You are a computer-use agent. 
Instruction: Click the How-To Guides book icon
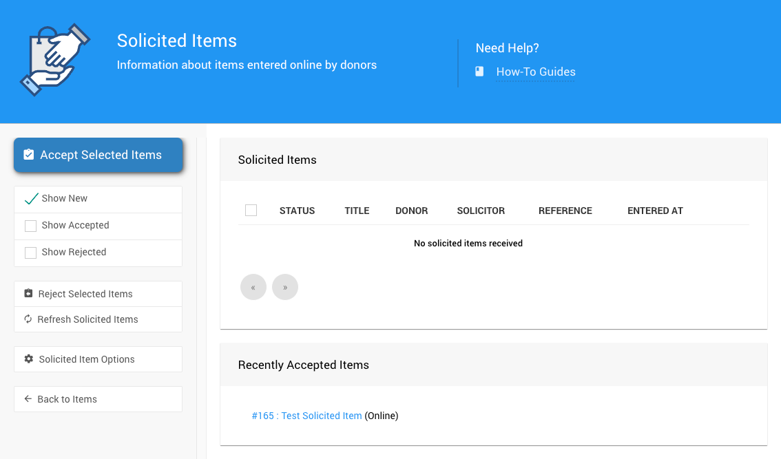(479, 72)
